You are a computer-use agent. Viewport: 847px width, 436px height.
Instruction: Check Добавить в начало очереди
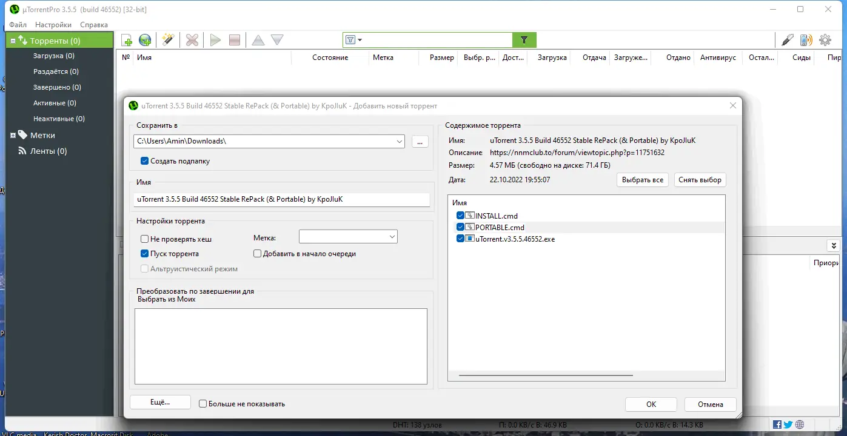(x=257, y=254)
